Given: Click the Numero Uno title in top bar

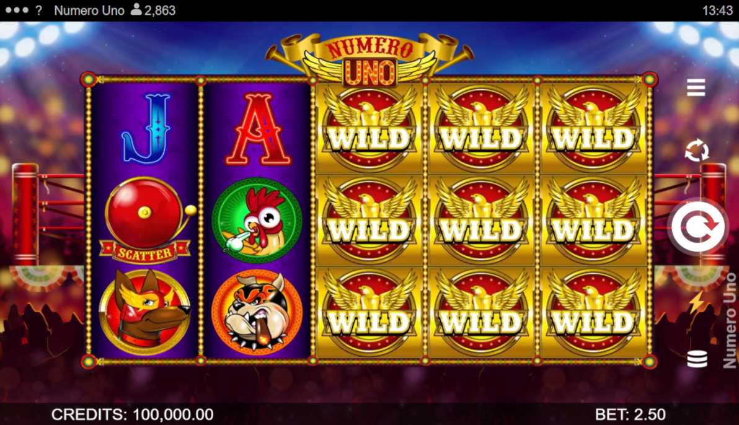Looking at the screenshot, I should [x=89, y=11].
